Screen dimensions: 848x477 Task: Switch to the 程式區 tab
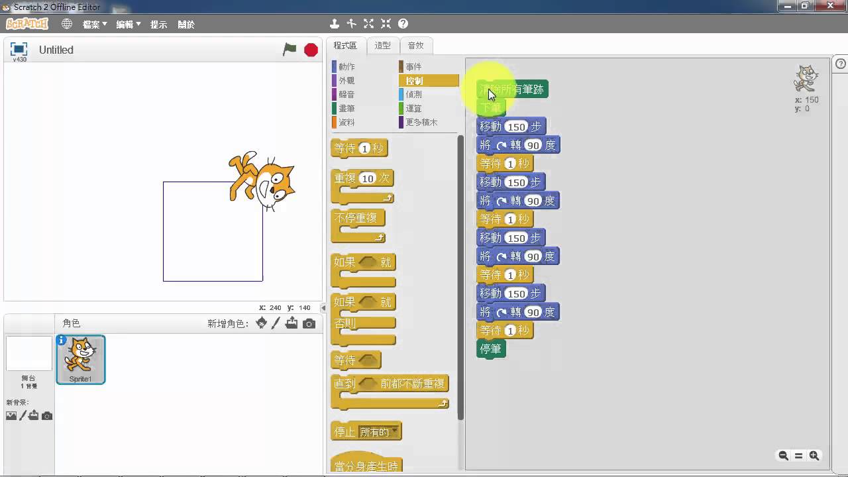(345, 46)
